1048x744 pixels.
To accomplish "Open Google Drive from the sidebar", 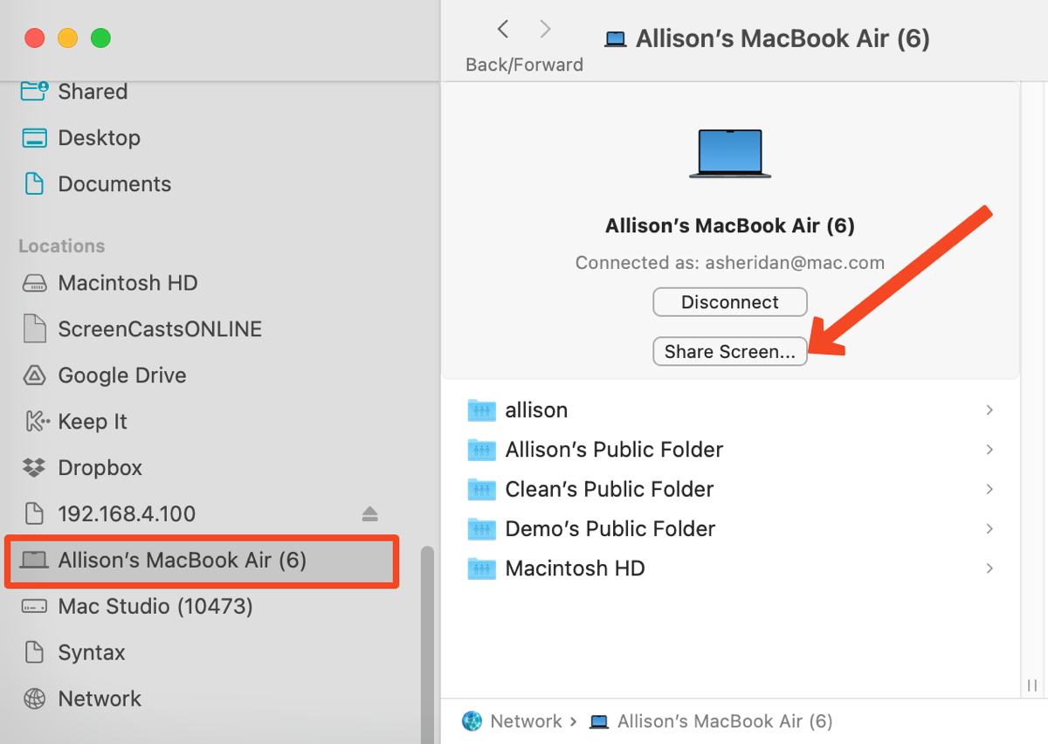I will pyautogui.click(x=121, y=375).
